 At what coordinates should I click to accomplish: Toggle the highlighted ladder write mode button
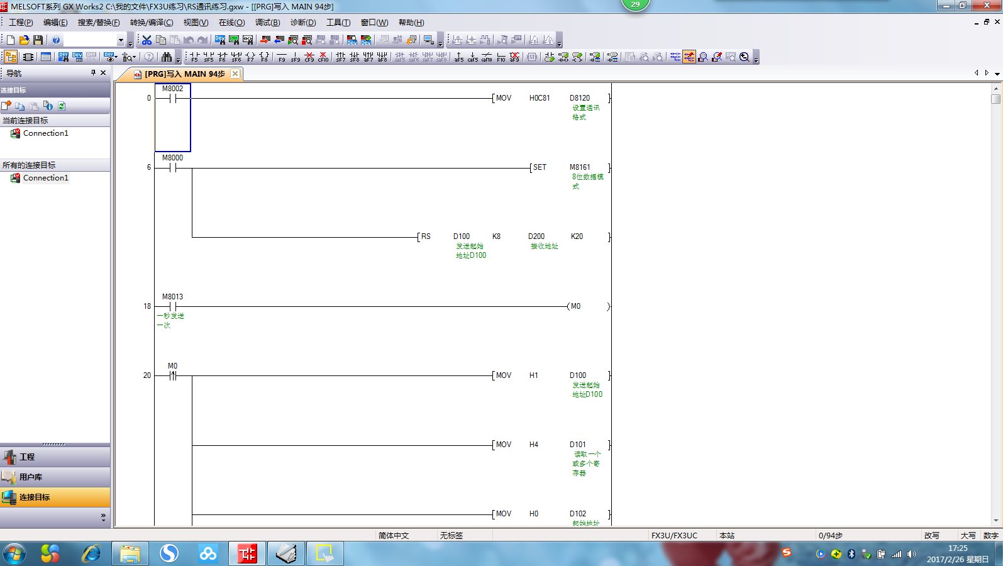coord(689,57)
